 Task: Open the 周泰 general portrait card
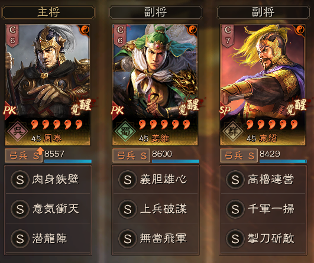coord(47,85)
